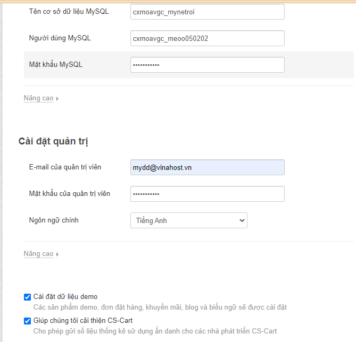Screen dimensions: 356x342
Task: Disable the Giúp chúng tôi cải thiện CS-Cart checkbox
Action: tap(28, 321)
